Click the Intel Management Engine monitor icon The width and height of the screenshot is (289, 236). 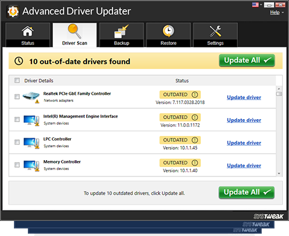[x=31, y=120]
